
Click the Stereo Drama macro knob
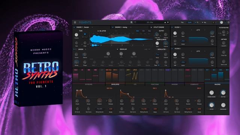coord(211,93)
